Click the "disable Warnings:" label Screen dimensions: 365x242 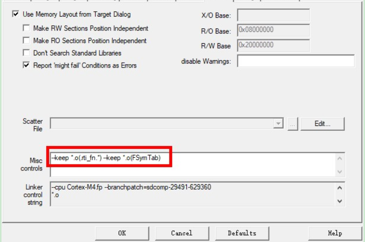click(206, 61)
